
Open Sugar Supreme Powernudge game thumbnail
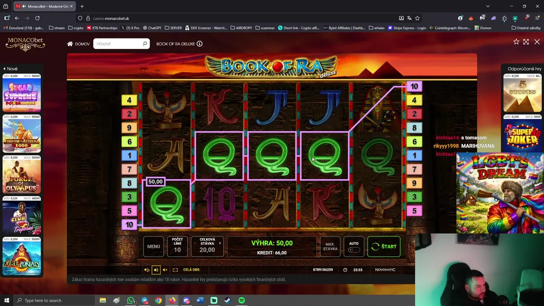pyautogui.click(x=22, y=93)
